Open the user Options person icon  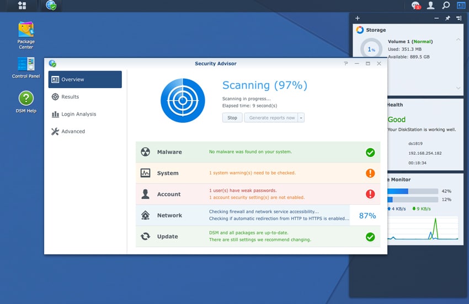pyautogui.click(x=430, y=6)
